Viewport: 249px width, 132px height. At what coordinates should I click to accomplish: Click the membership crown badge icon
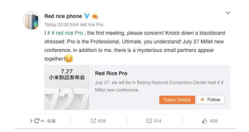(95, 16)
